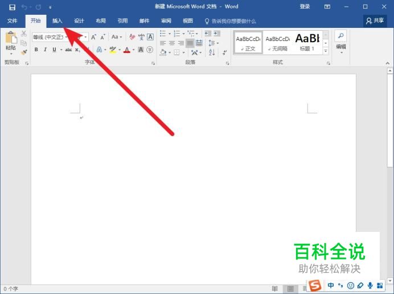Click 共享 (Share) button
The width and height of the screenshot is (394, 294).
(x=375, y=21)
